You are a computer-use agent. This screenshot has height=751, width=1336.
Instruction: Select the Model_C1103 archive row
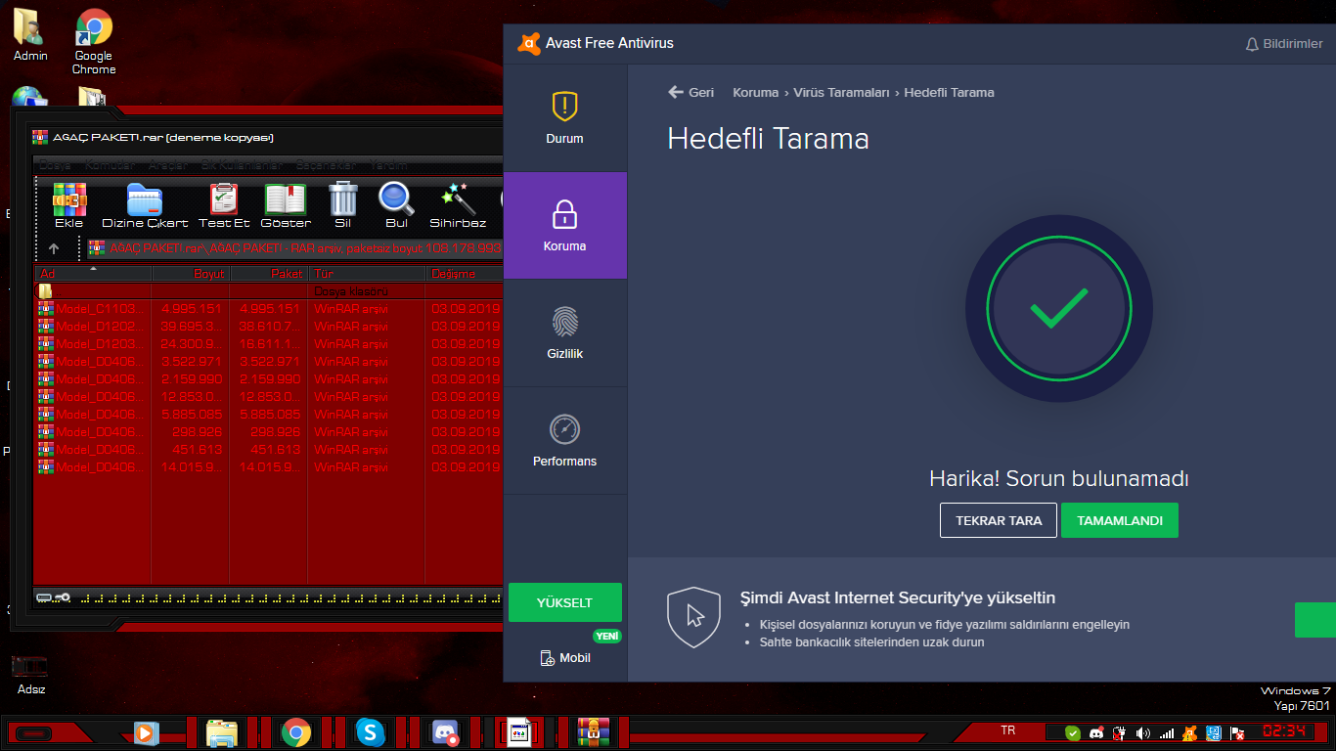coord(269,309)
